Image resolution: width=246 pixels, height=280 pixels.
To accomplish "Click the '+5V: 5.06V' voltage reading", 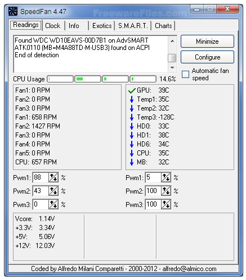I will pos(35,237).
